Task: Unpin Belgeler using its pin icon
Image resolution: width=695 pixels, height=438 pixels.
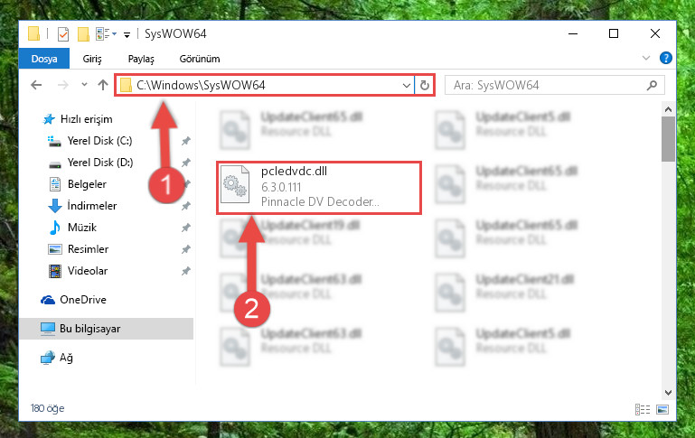Action: pyautogui.click(x=186, y=184)
